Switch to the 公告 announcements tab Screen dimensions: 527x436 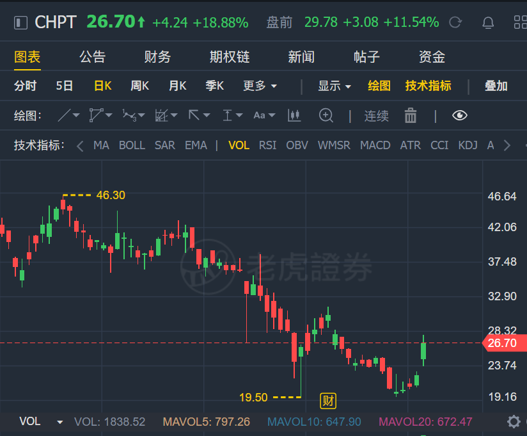[x=93, y=57]
